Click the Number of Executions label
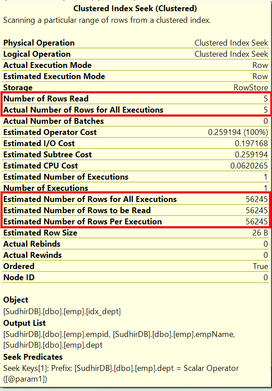Viewport: 272px width, 391px height. tap(46, 188)
